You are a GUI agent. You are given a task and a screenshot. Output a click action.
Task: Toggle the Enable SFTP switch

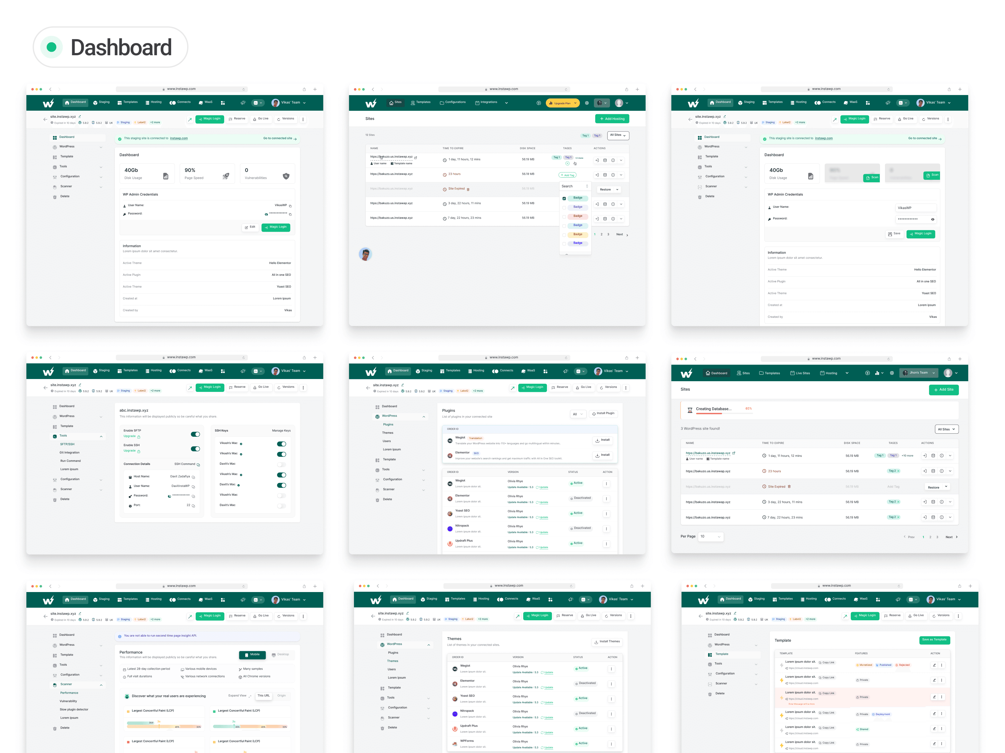tap(195, 434)
